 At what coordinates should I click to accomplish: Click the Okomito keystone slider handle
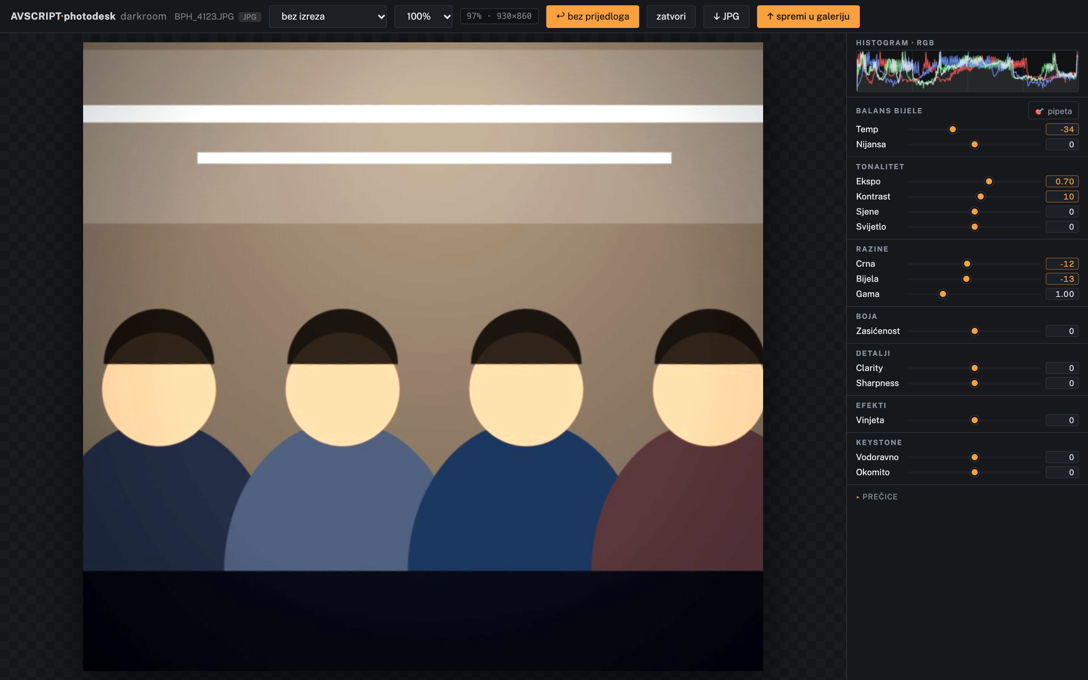(x=974, y=472)
